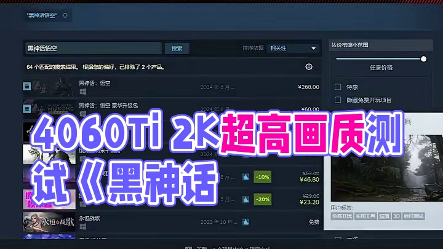Click the -10% discount badge
Screen dimensions: 443x249
(x=263, y=177)
